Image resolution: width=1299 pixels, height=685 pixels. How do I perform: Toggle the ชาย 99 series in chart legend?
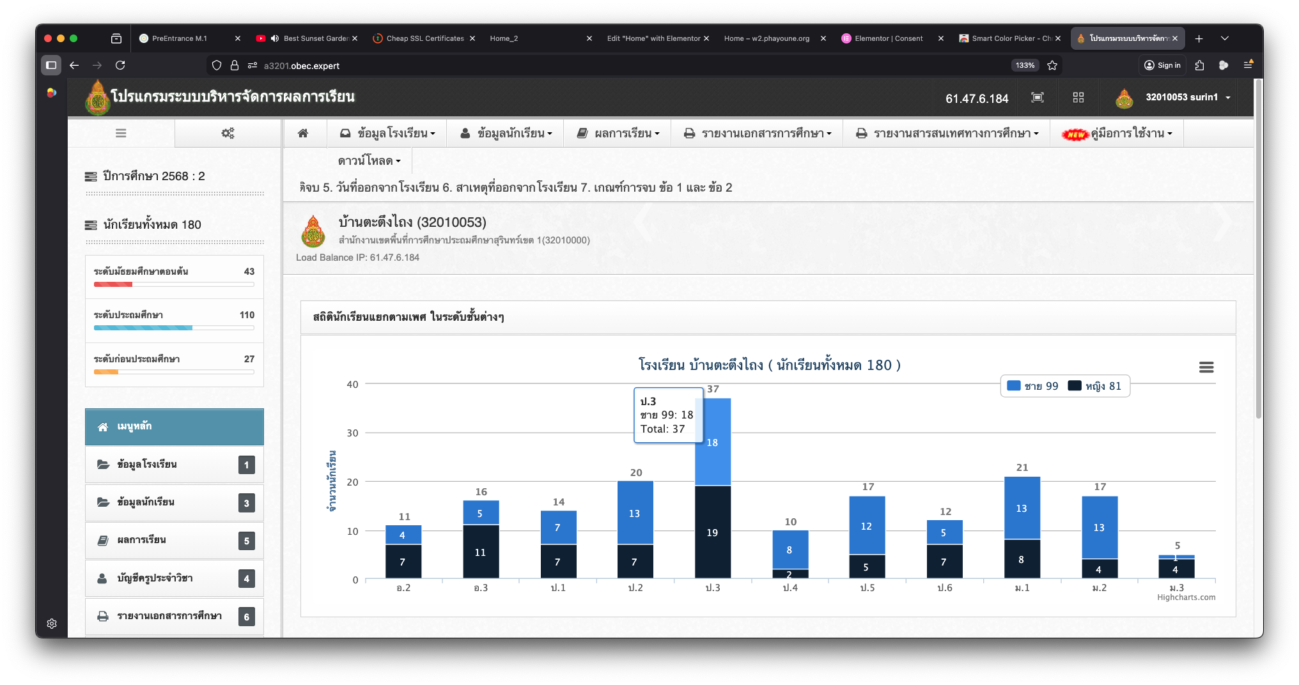coord(1033,386)
